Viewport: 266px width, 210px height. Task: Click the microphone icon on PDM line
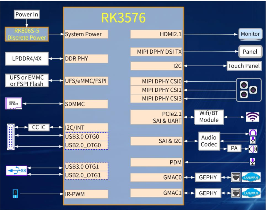tap(253, 162)
